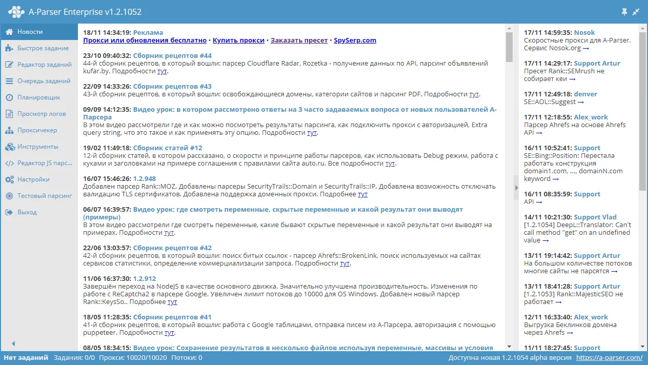
Task: Open the Сборник рецептов #41 headline
Action: click(172, 317)
